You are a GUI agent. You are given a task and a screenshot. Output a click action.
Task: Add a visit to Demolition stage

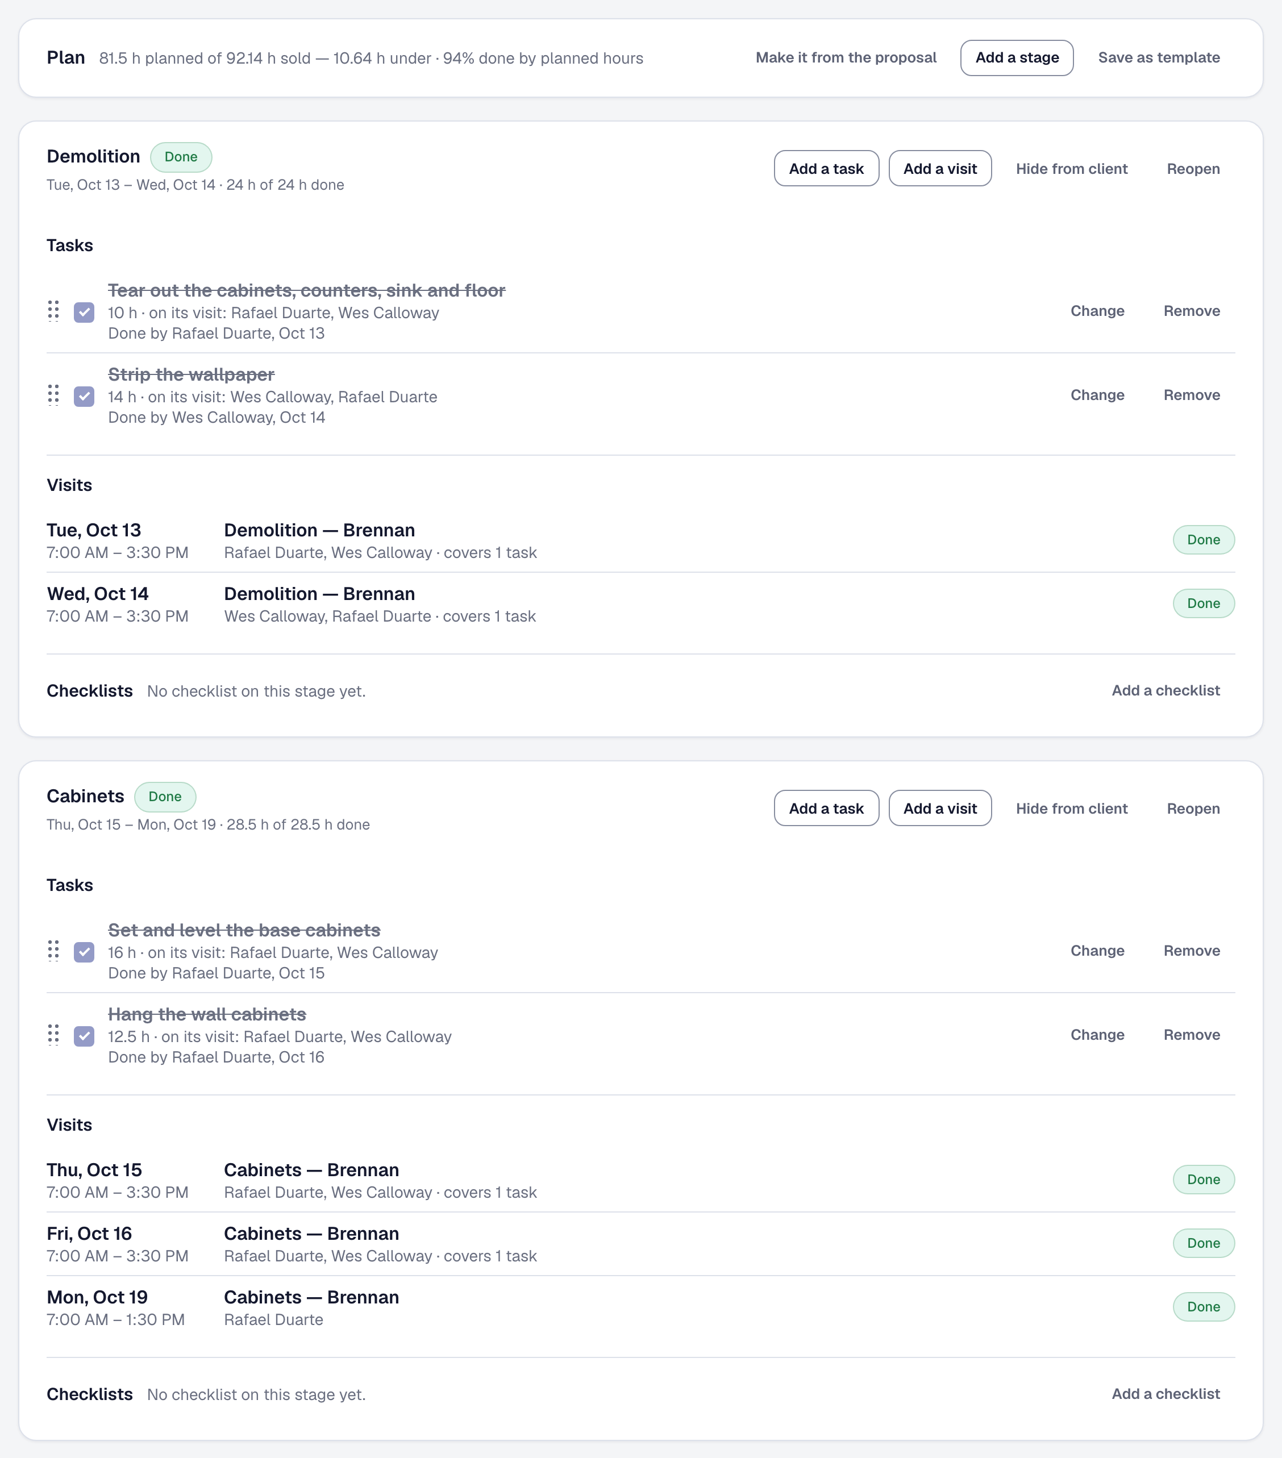(x=939, y=168)
